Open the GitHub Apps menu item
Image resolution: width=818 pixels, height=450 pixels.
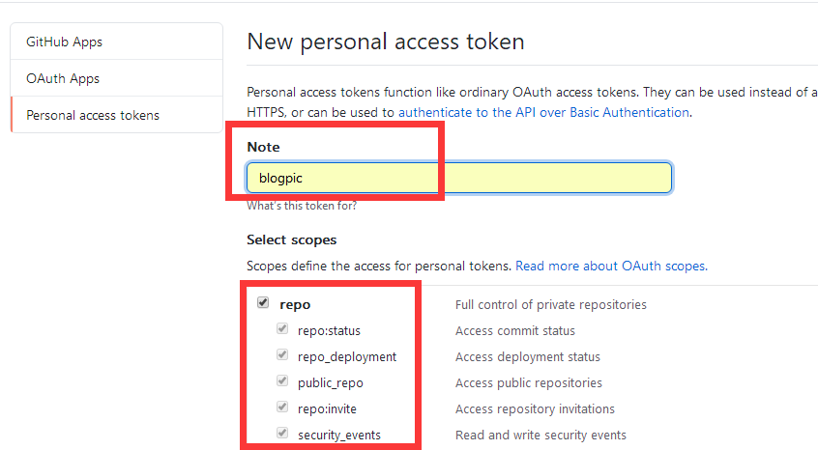[x=116, y=42]
